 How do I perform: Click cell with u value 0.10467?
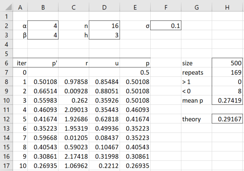click(x=105, y=147)
